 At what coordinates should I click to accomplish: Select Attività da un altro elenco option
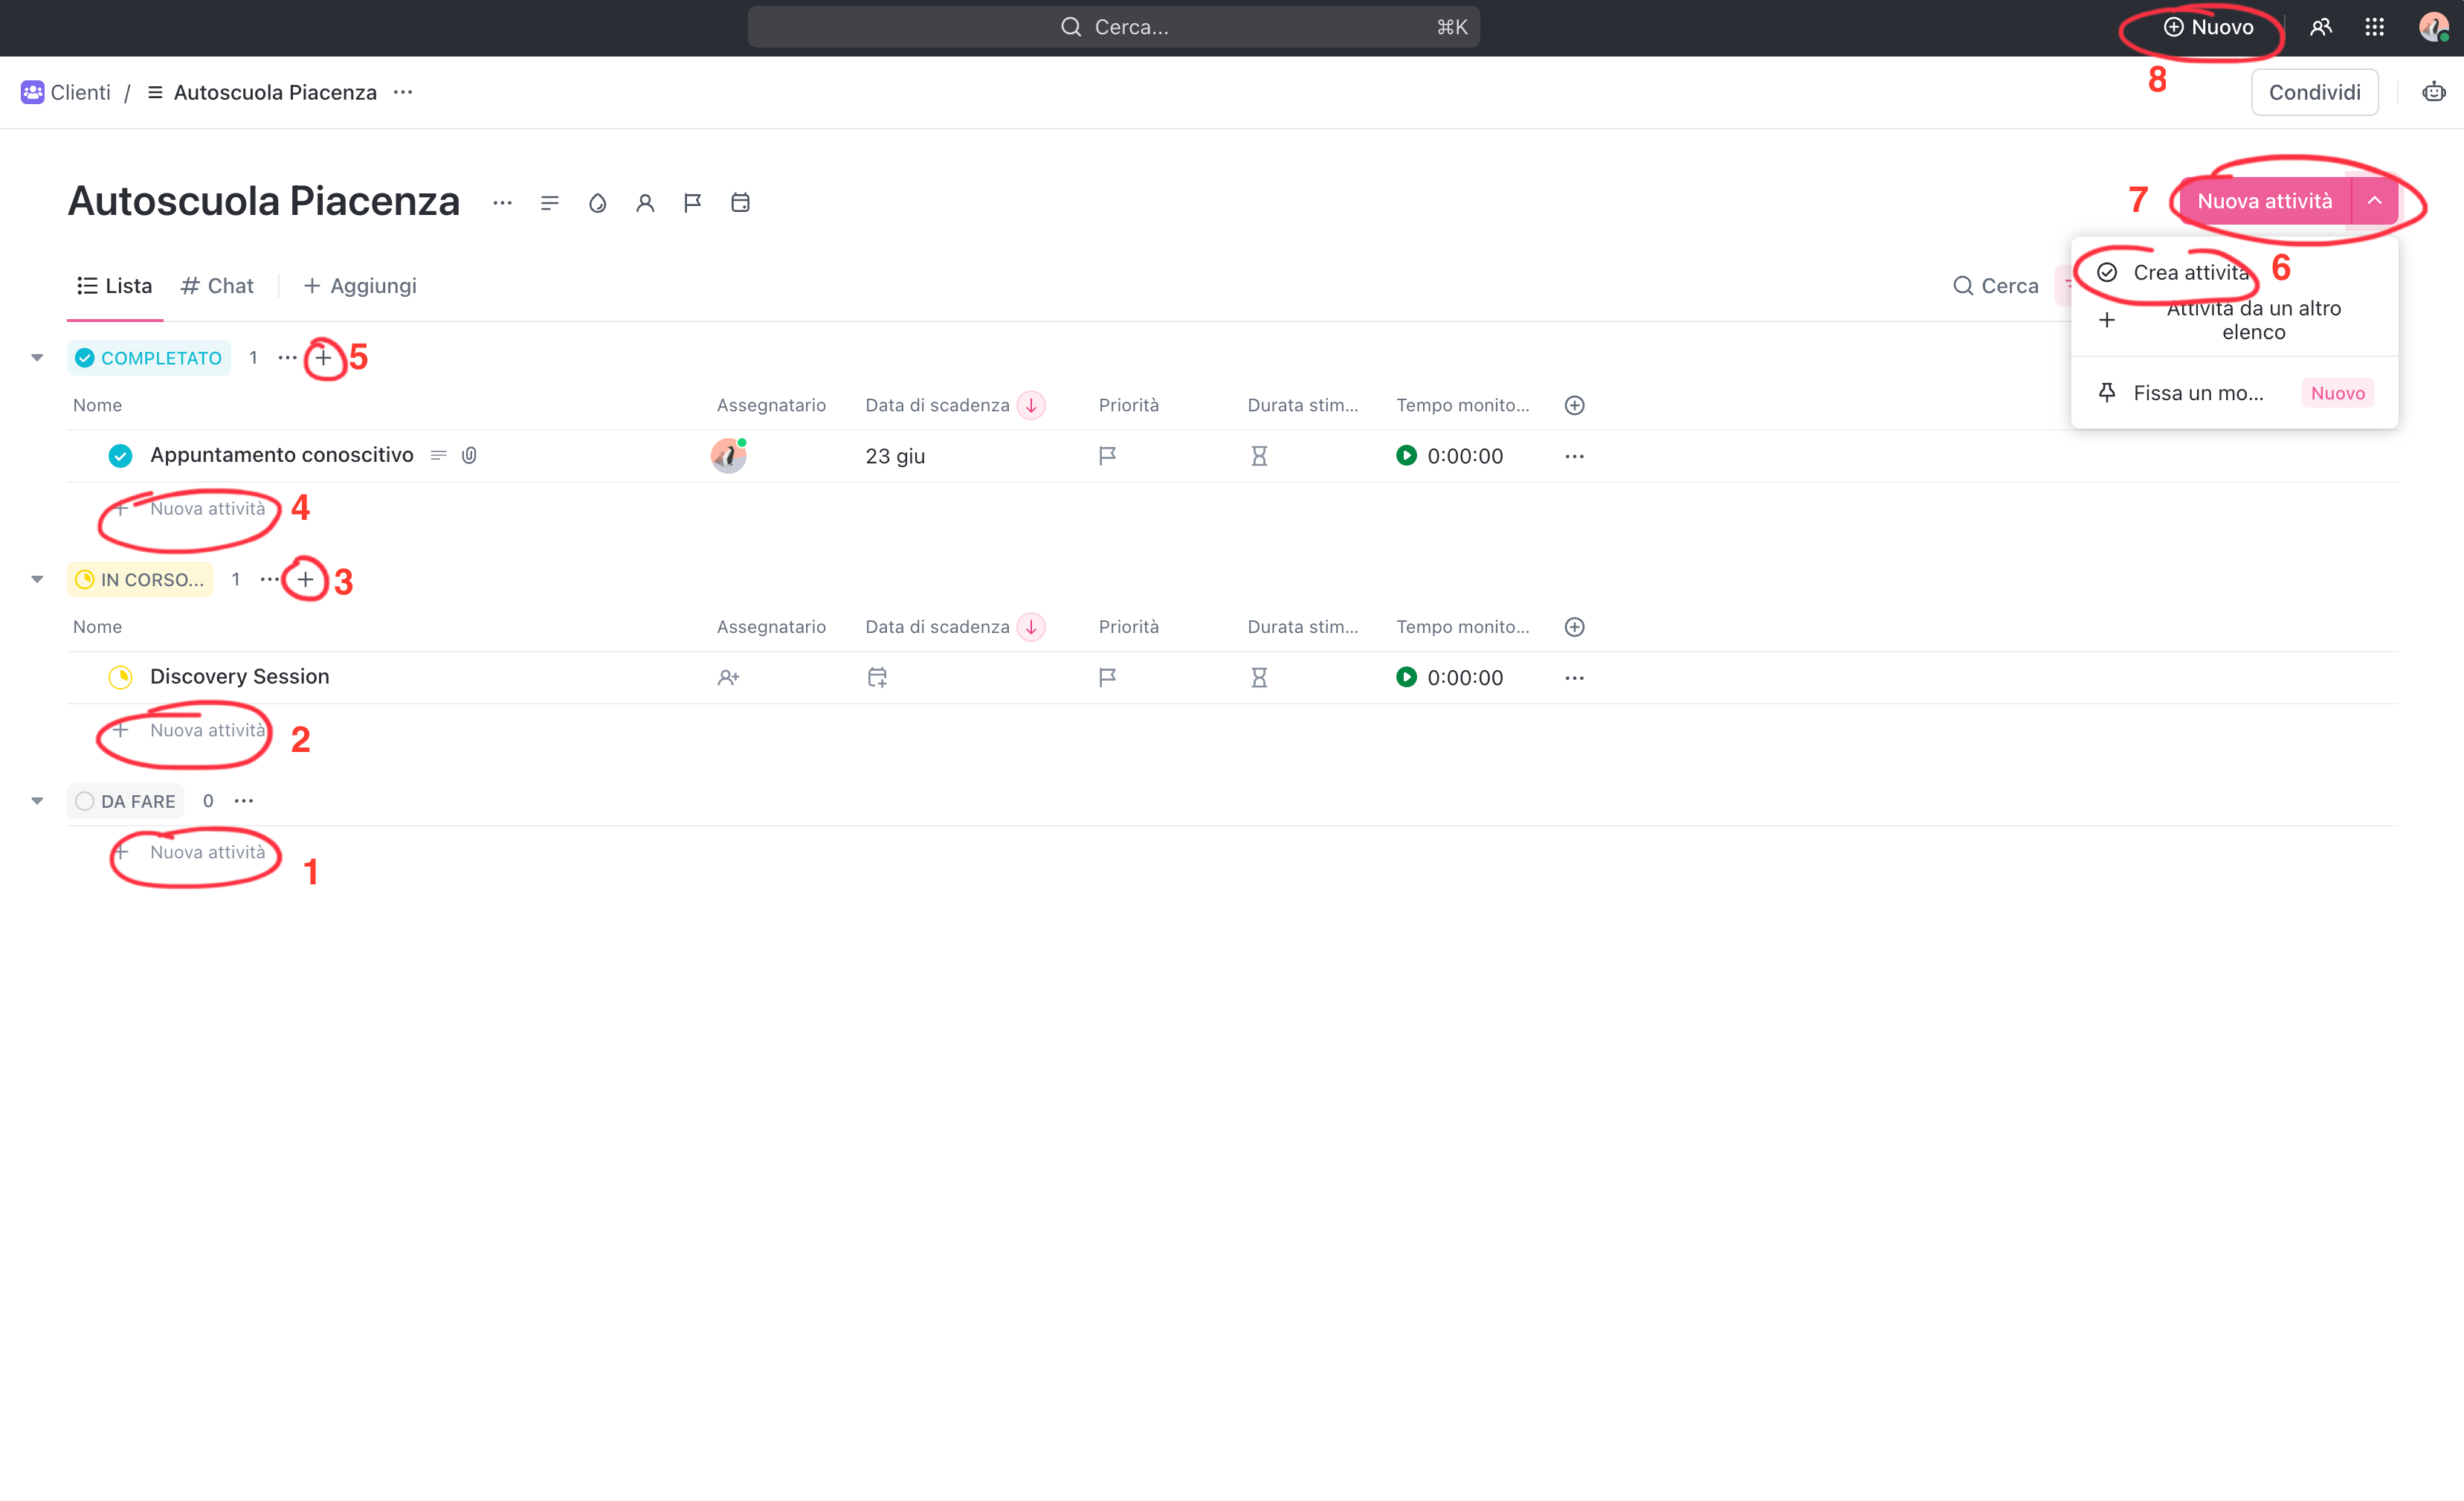2234,321
